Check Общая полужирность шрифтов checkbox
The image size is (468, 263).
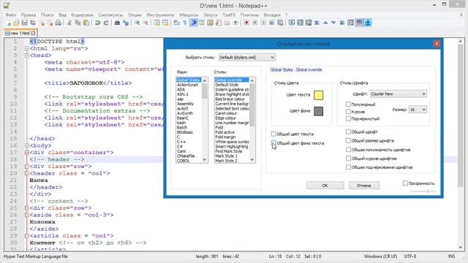pos(348,149)
